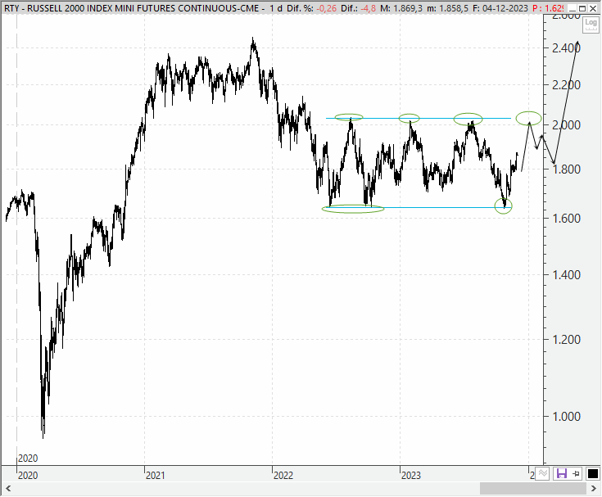Open the black color swatch
Screen dimensions: 602x497
[592, 473]
